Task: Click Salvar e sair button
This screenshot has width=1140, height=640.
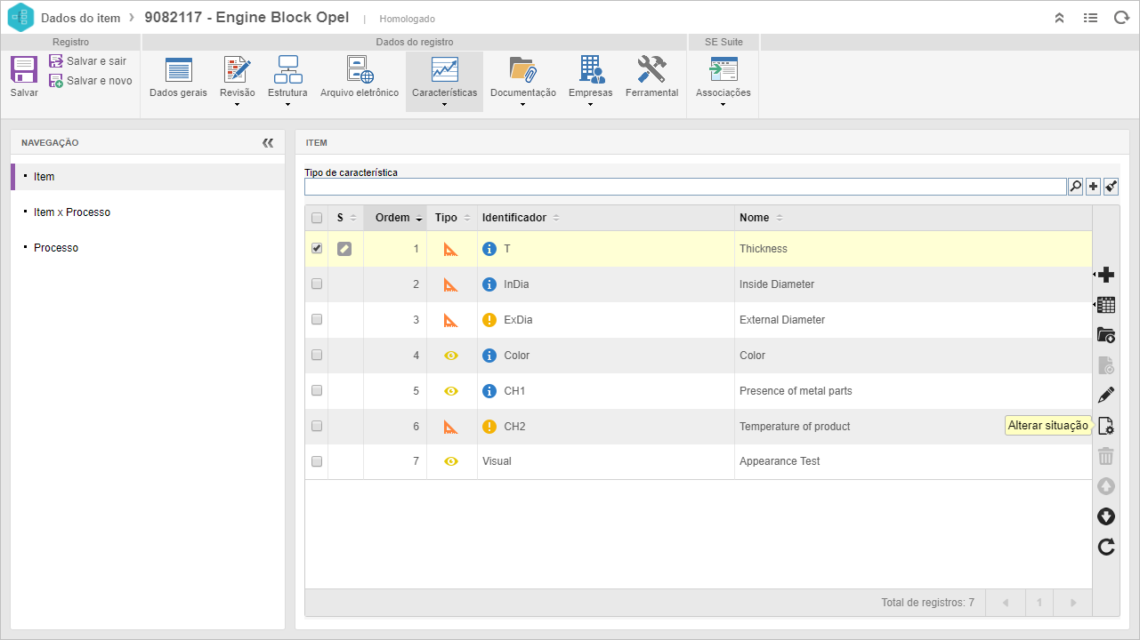Action: 88,61
